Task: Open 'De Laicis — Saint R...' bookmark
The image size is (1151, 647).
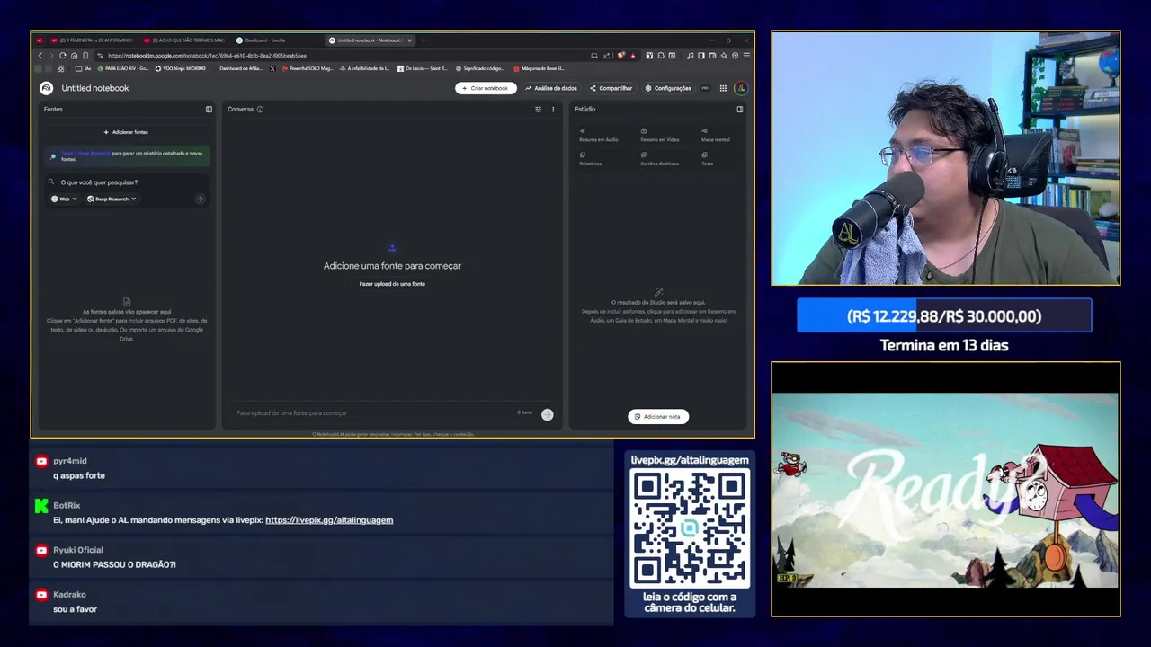Action: (x=423, y=68)
